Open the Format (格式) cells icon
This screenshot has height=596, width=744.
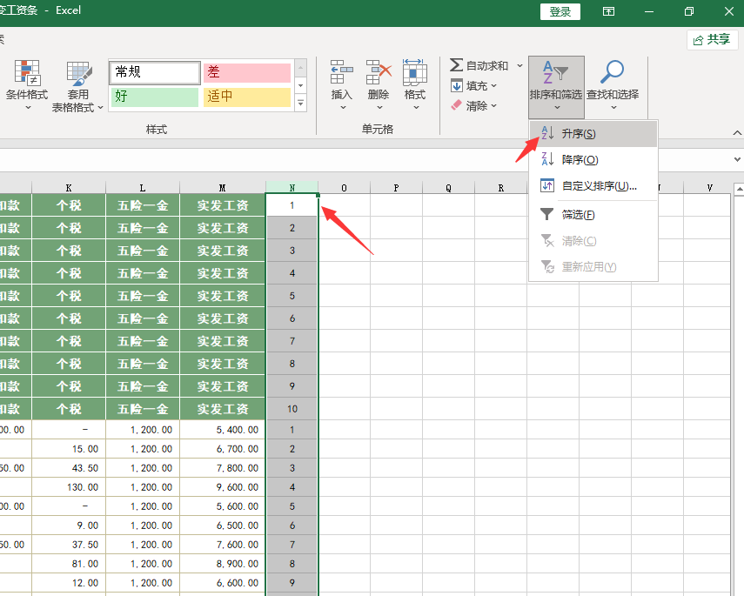415,73
